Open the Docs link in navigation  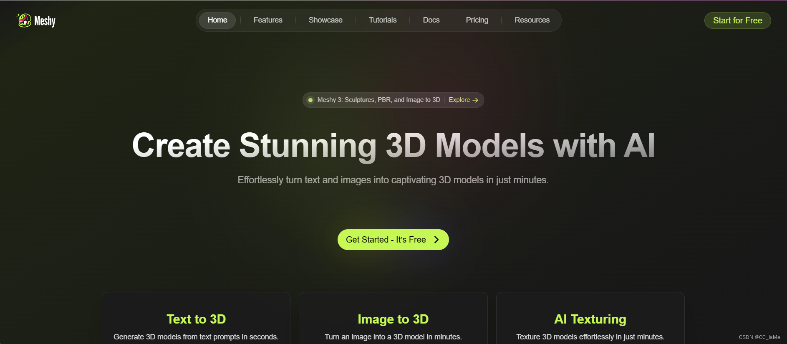431,20
